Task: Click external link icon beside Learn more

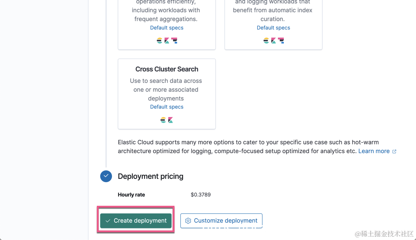Action: pyautogui.click(x=394, y=151)
